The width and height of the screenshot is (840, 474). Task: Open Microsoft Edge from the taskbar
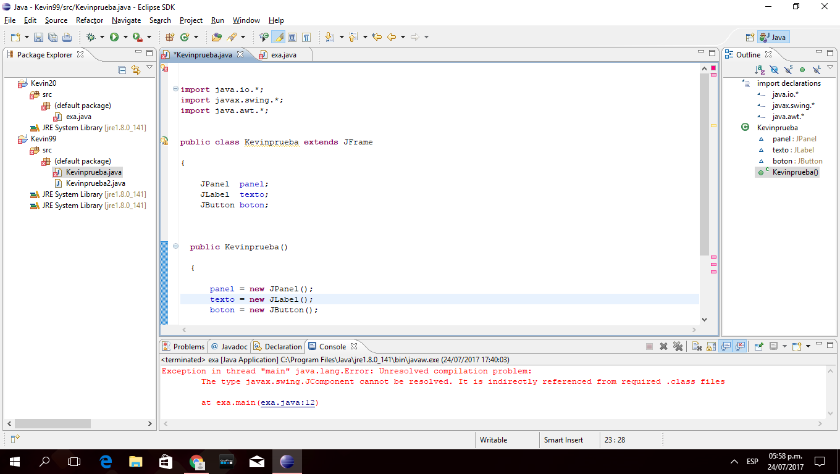coord(106,461)
